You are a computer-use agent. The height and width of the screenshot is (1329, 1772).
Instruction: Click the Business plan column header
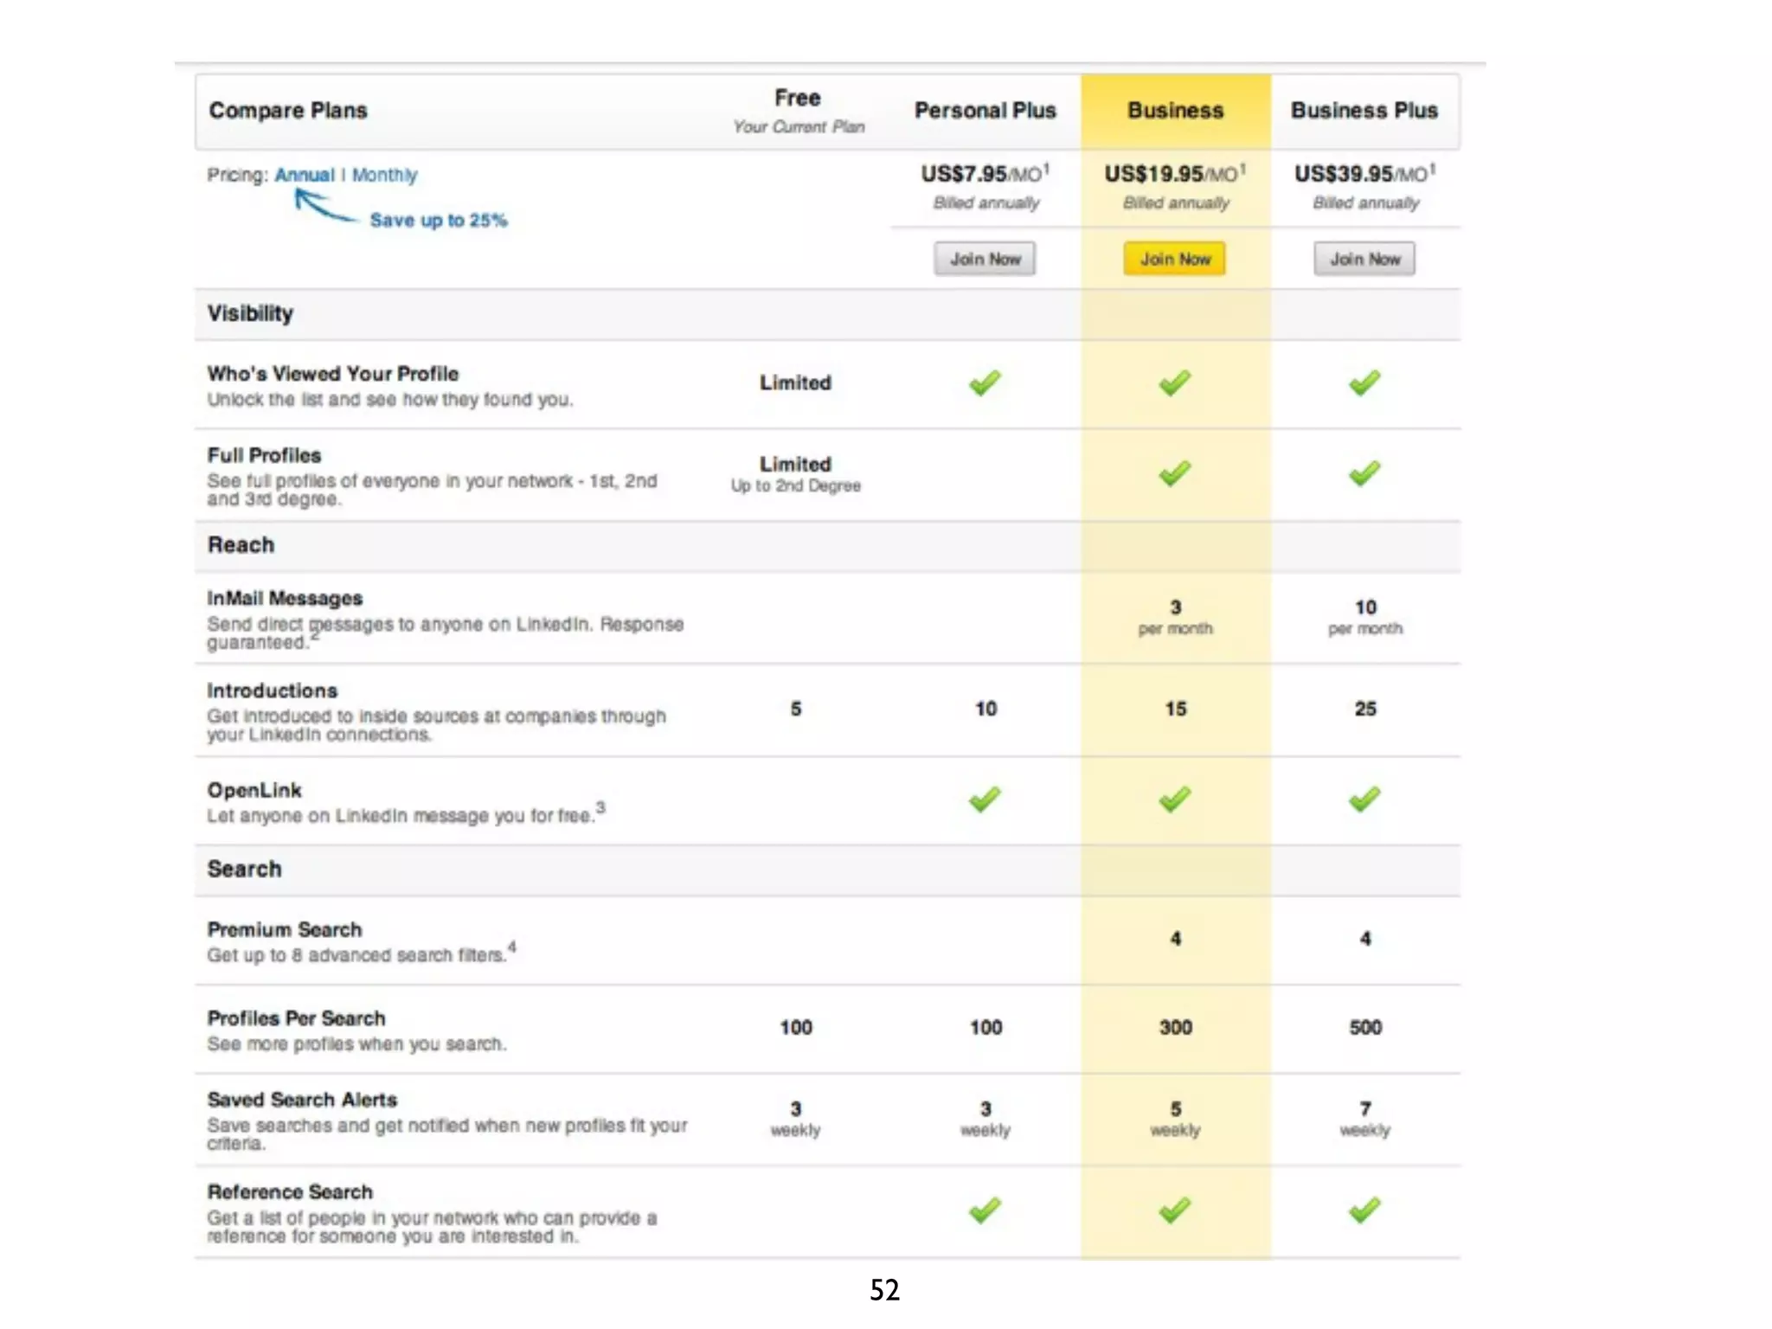[x=1175, y=111]
